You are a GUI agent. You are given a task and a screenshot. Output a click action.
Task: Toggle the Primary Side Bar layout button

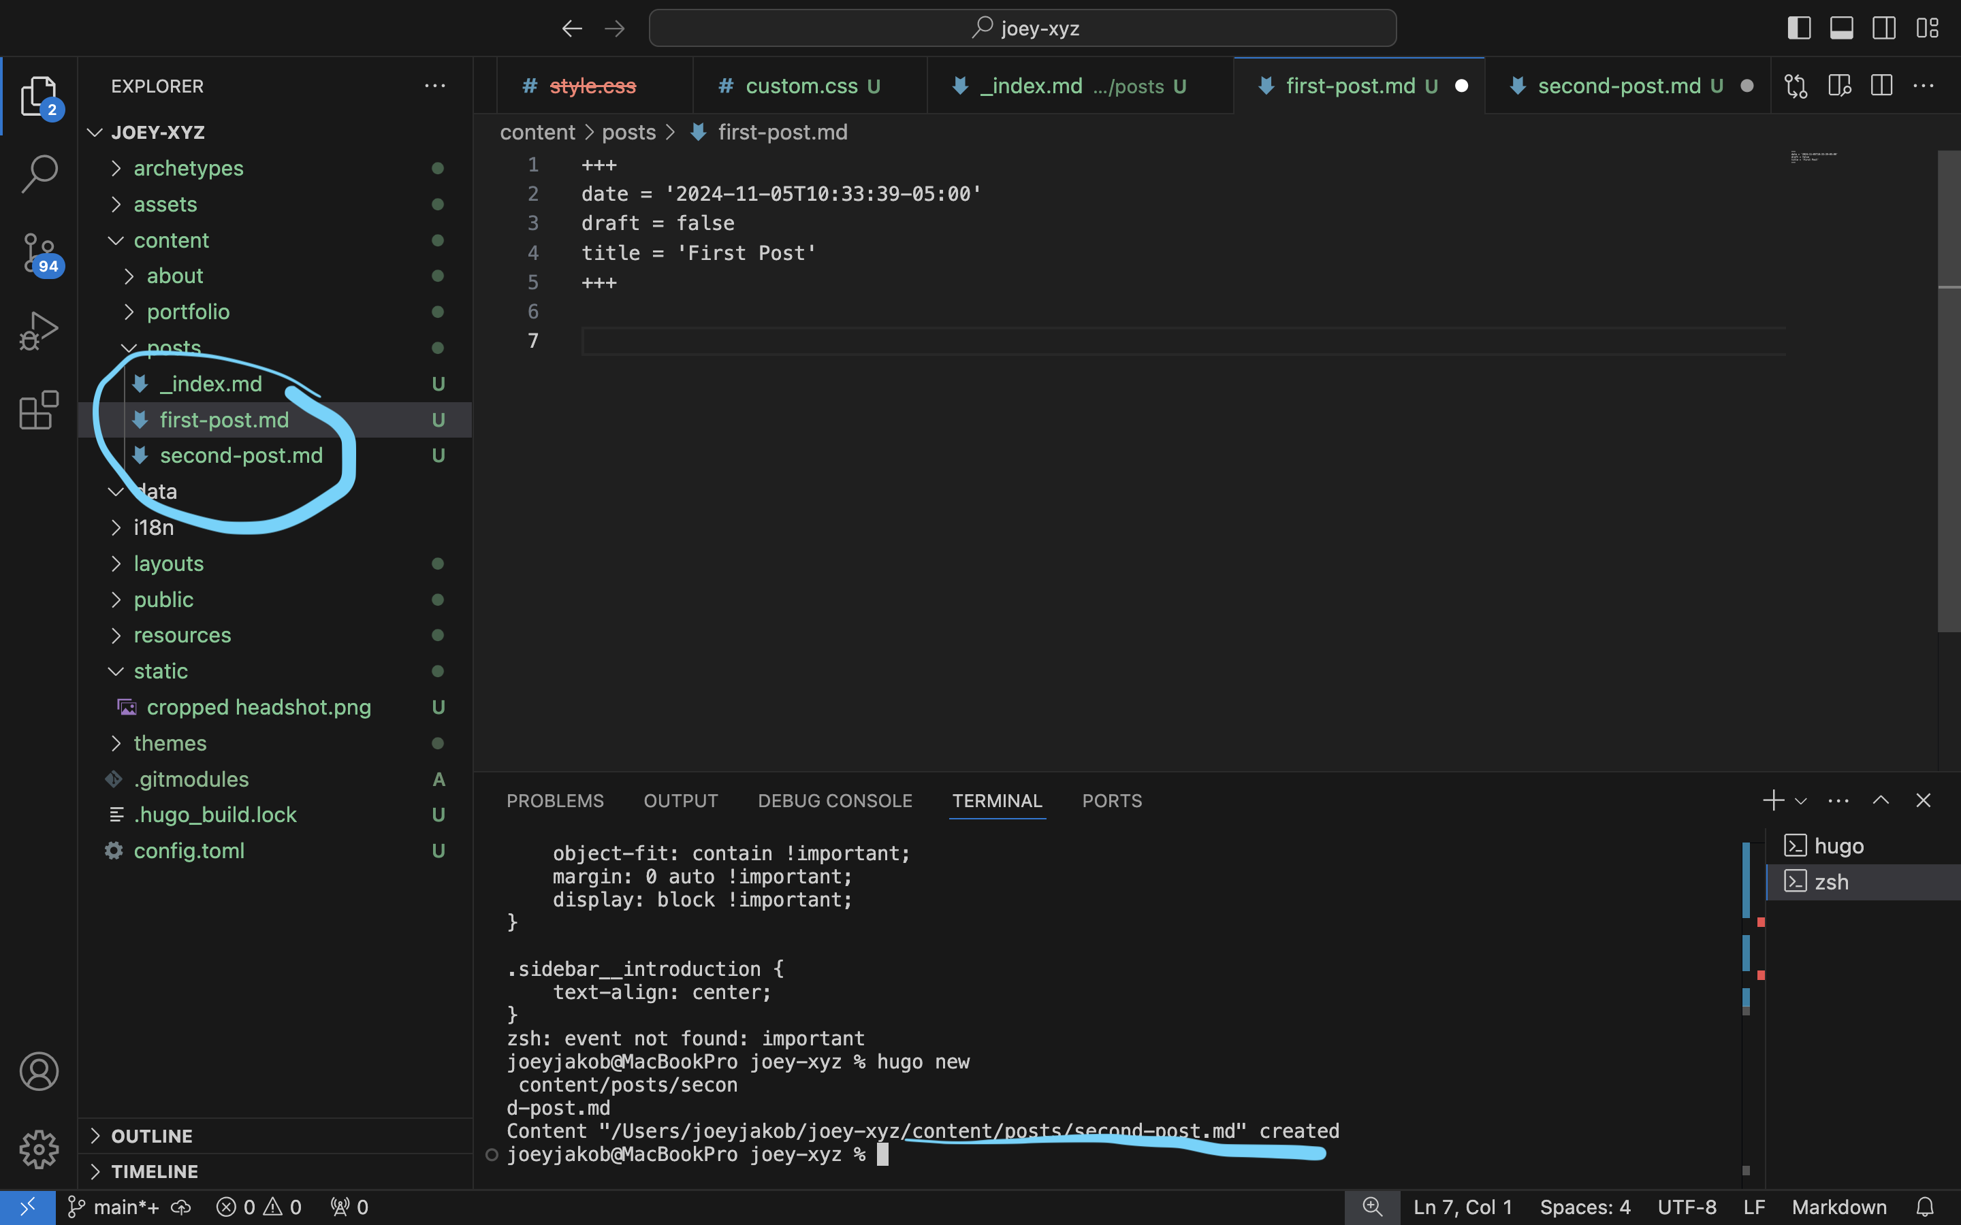[x=1799, y=29]
